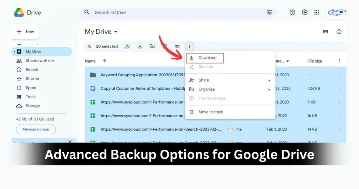
Task: Show the details info panel icon
Action: point(339,32)
